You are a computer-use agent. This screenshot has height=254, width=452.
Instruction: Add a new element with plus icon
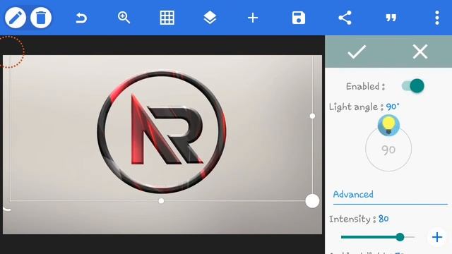pos(253,18)
